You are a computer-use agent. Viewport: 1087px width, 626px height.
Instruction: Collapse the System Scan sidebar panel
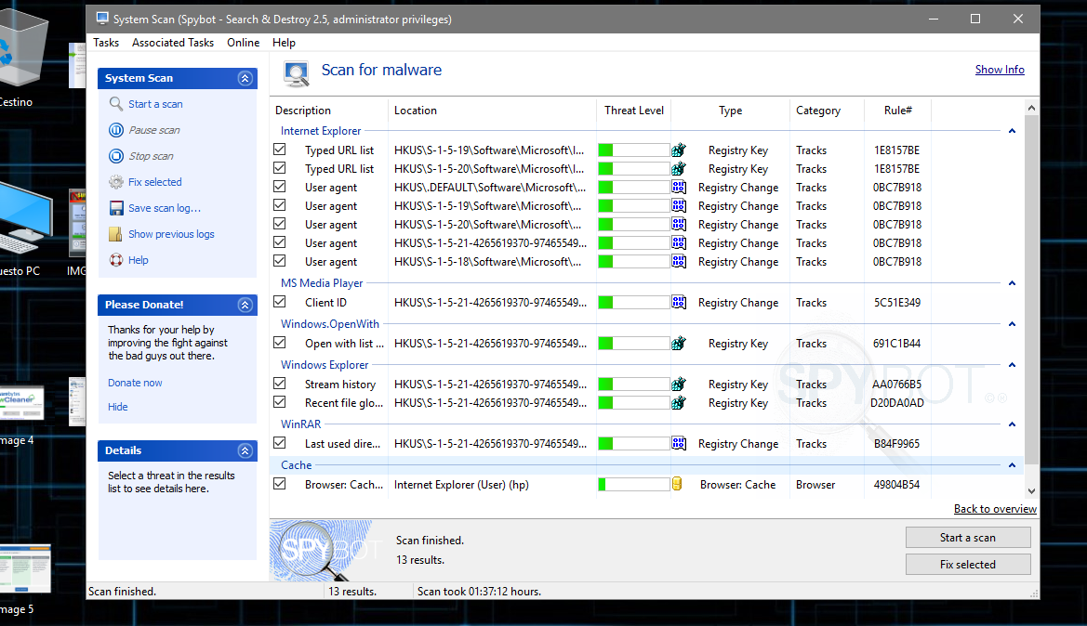tap(245, 78)
